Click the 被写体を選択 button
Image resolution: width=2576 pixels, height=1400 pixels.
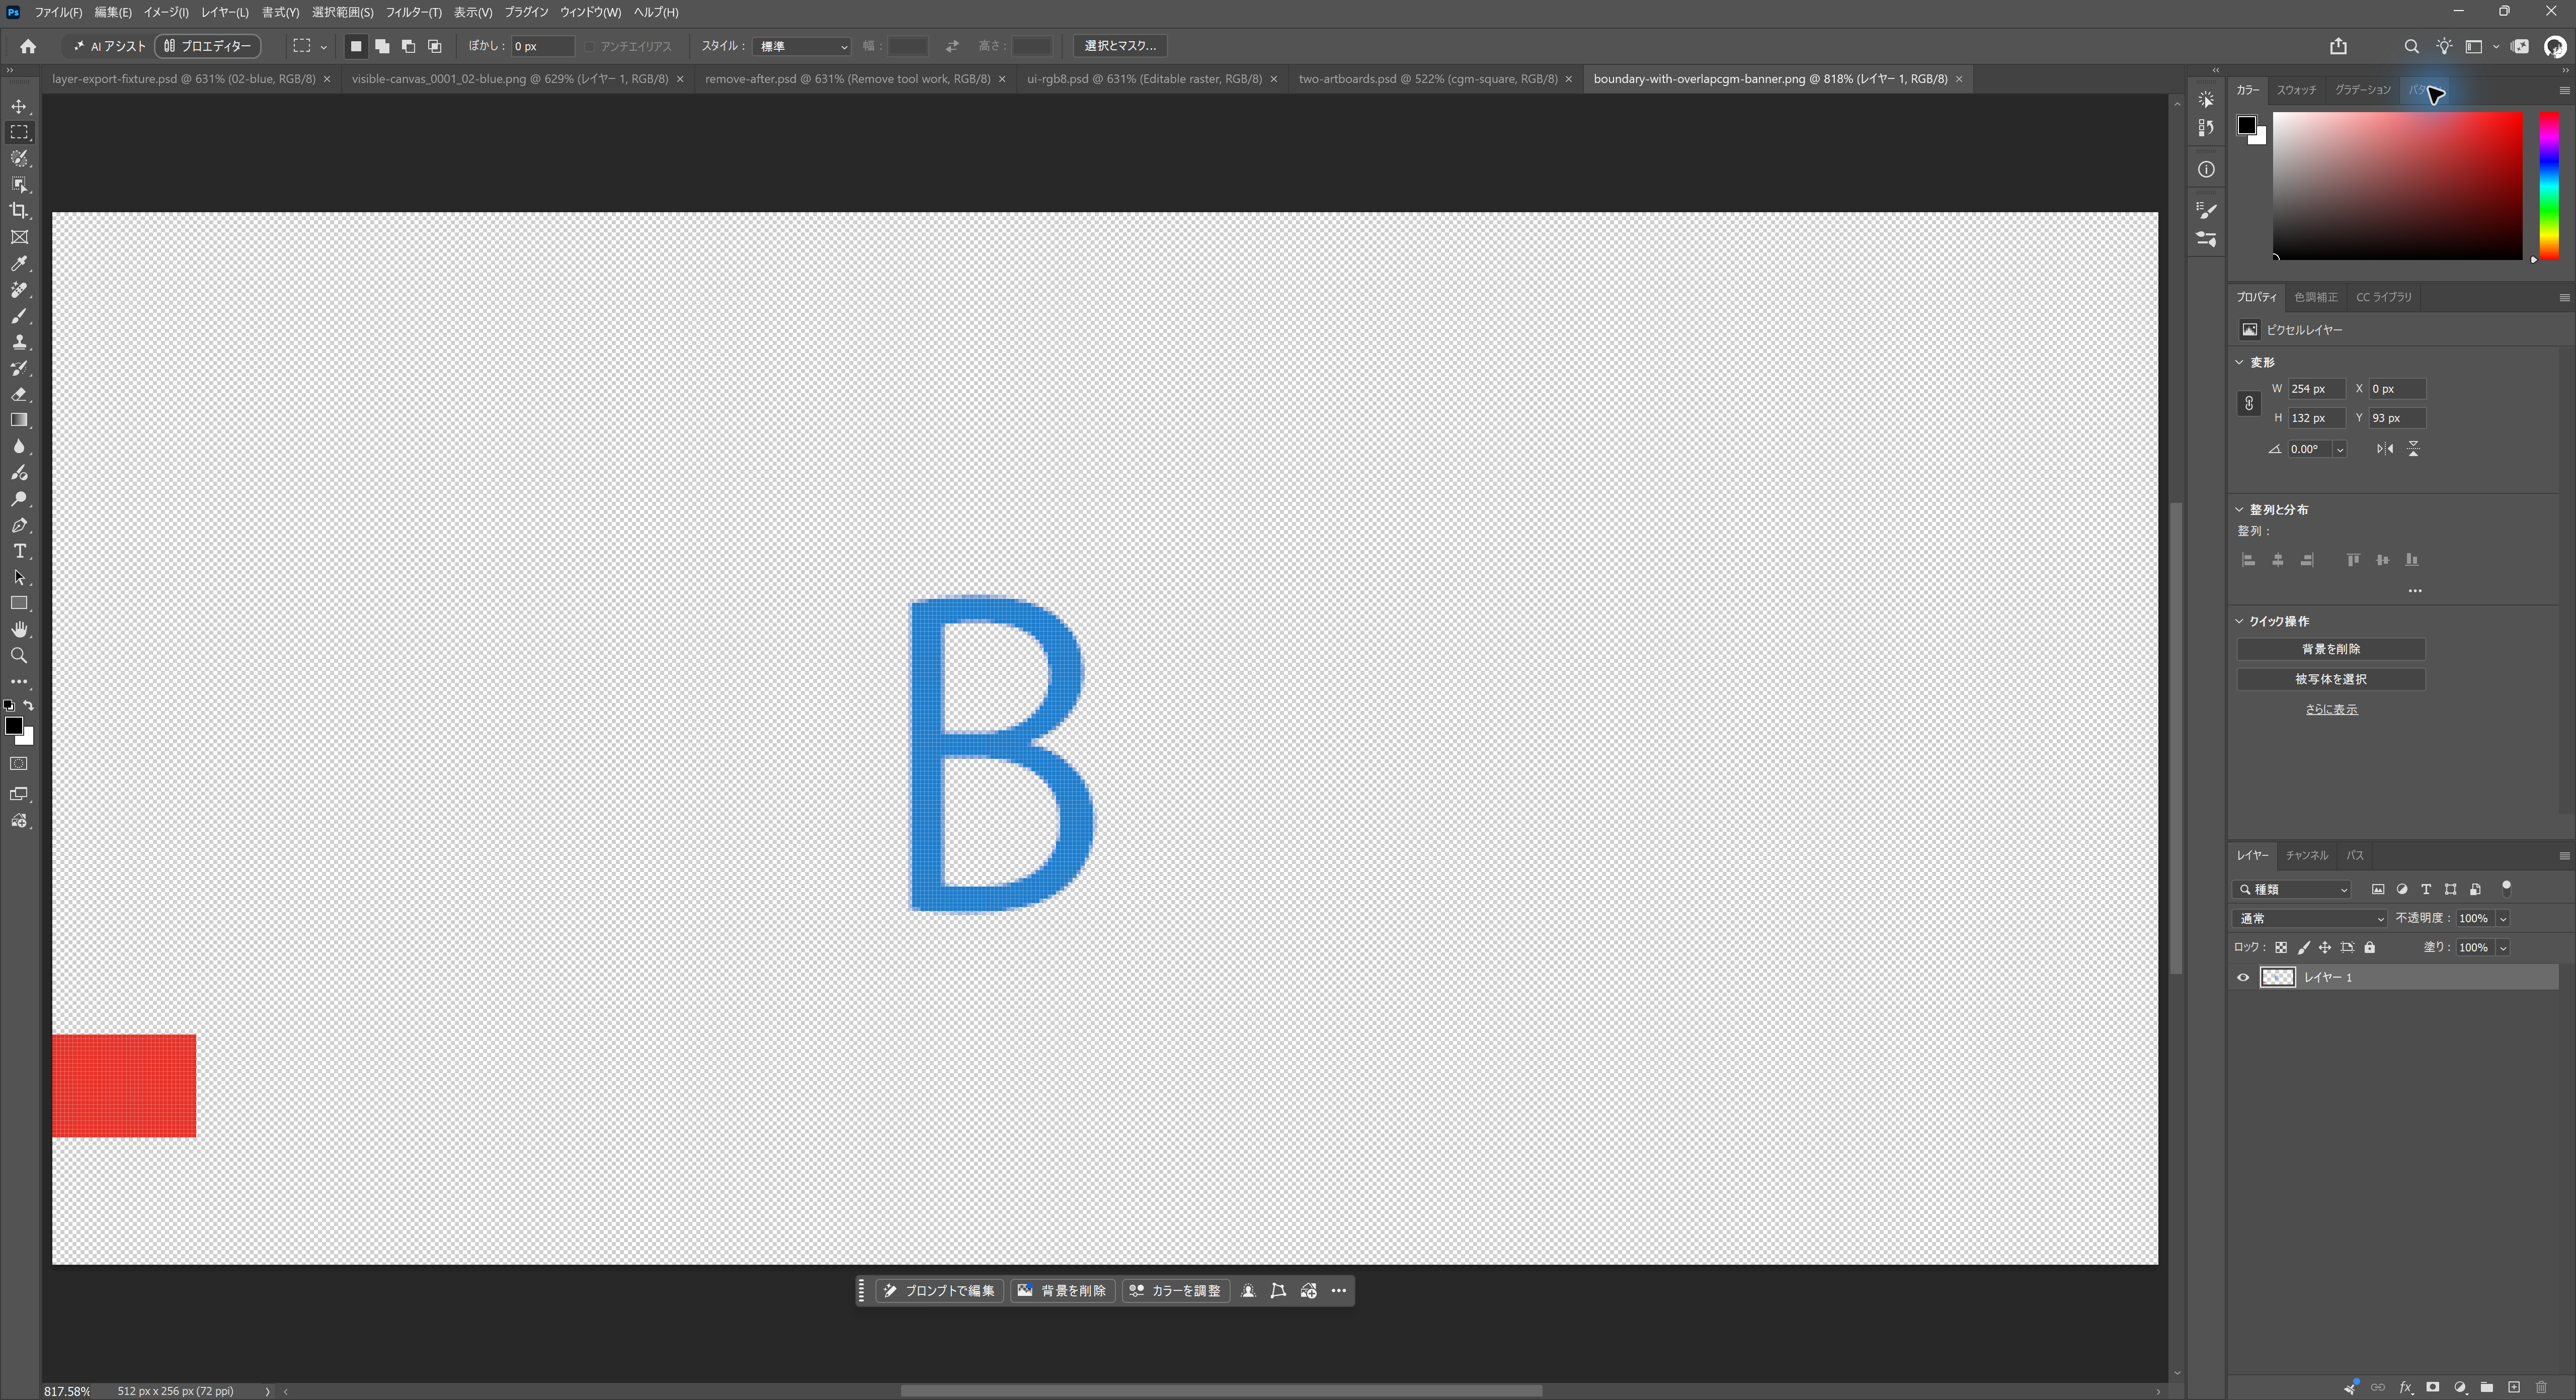[x=2331, y=679]
